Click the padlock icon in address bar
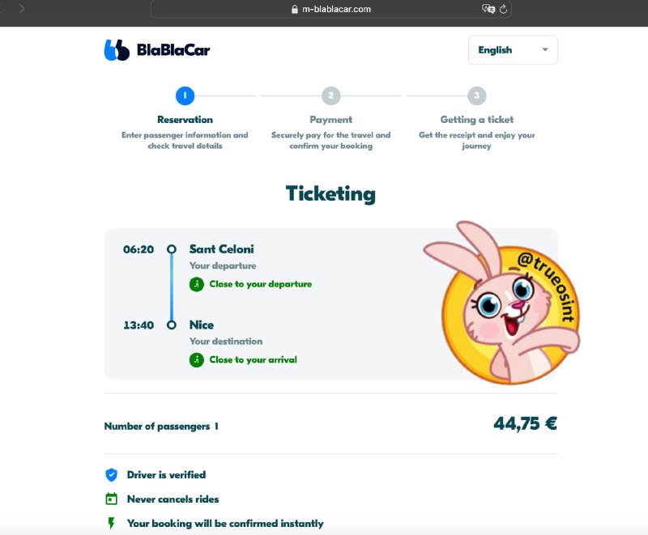 point(294,9)
